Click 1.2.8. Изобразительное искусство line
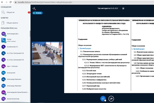The image size is (154, 103). point(94,89)
